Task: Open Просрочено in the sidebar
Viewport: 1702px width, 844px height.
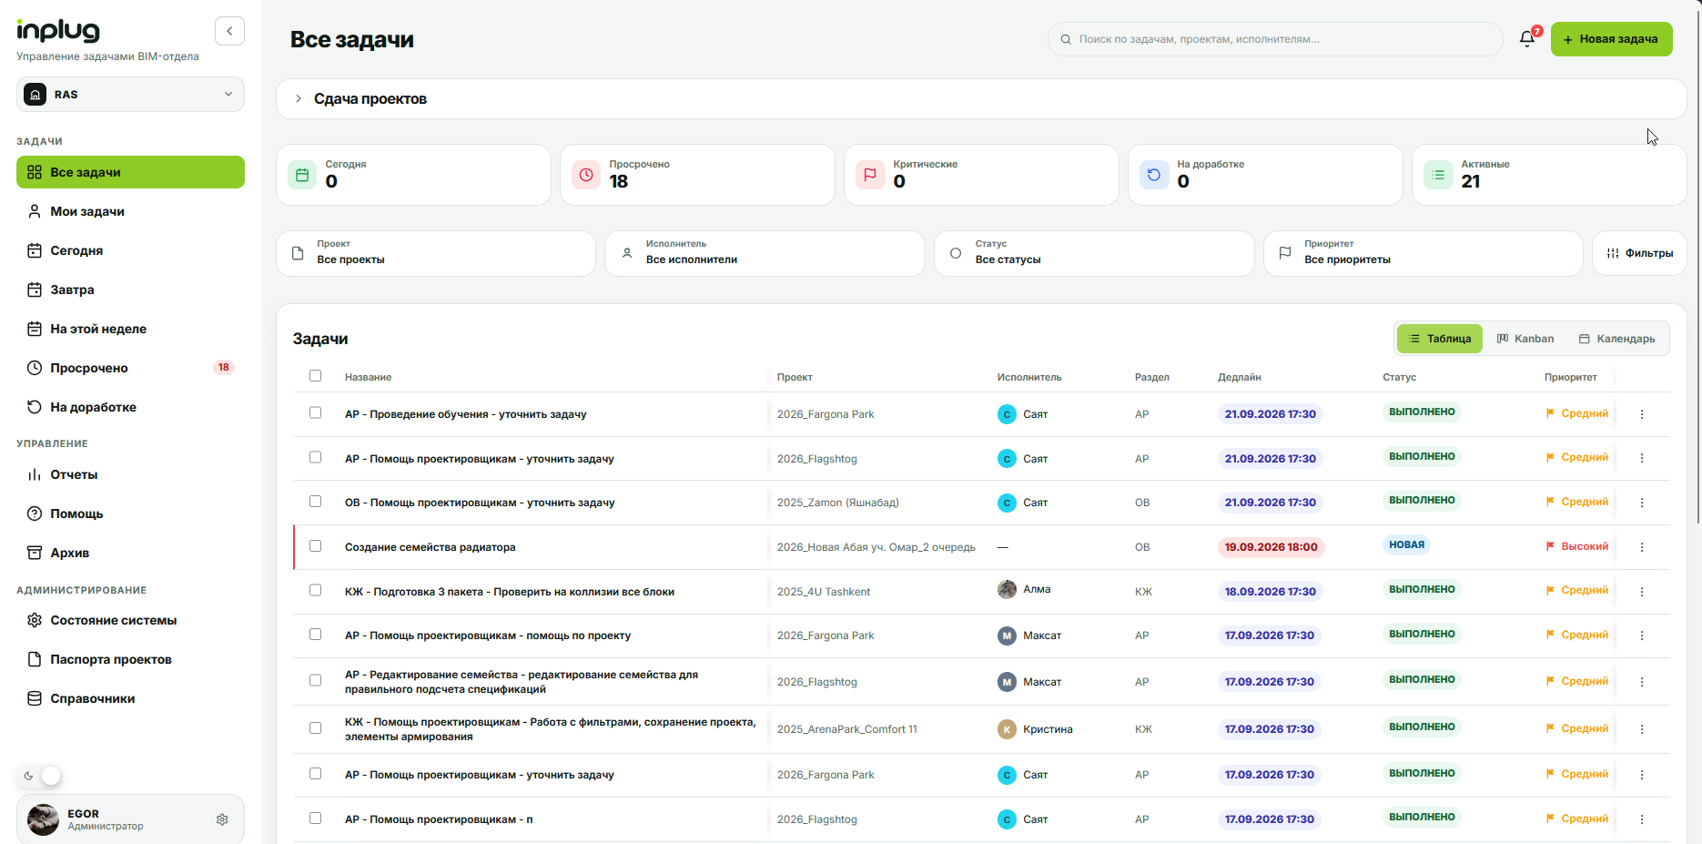Action: click(130, 368)
